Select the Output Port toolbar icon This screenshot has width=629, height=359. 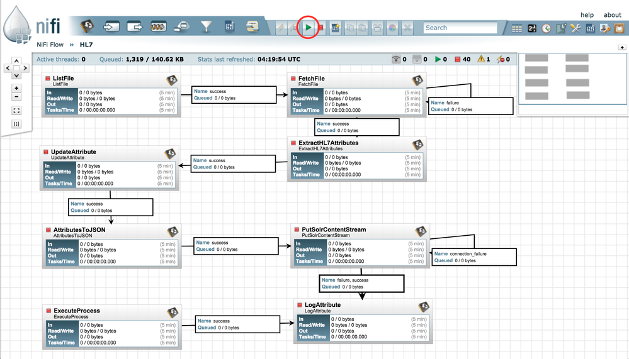pos(134,27)
